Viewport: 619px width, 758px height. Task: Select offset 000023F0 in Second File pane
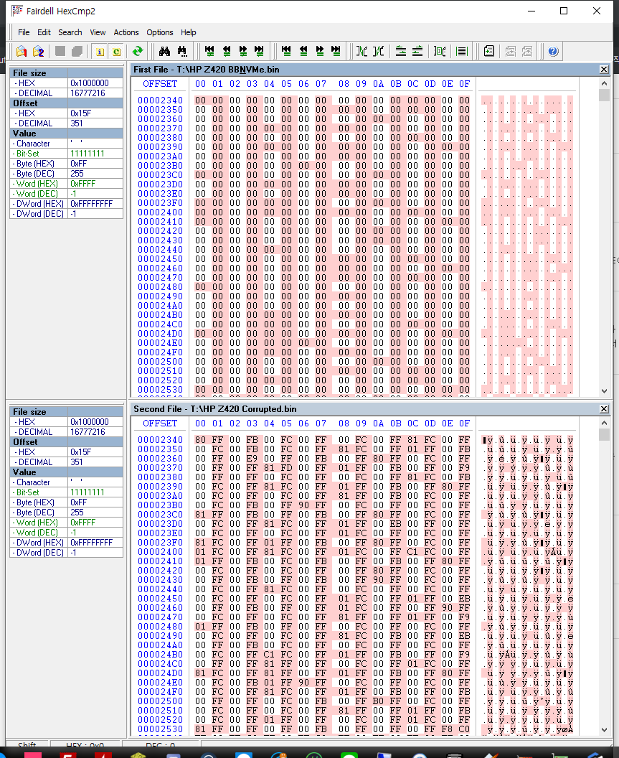click(161, 543)
